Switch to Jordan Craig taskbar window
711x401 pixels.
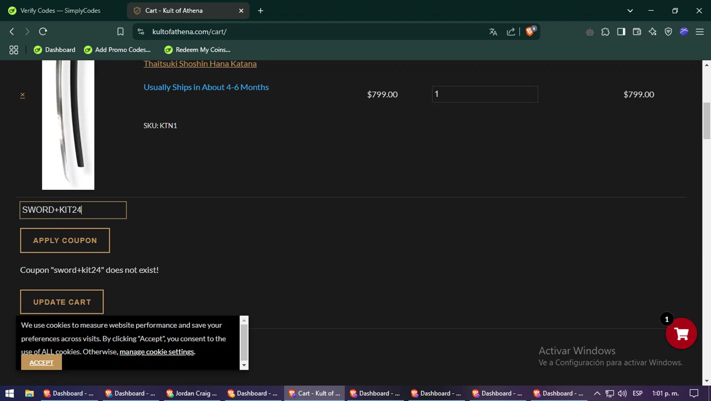click(x=191, y=393)
